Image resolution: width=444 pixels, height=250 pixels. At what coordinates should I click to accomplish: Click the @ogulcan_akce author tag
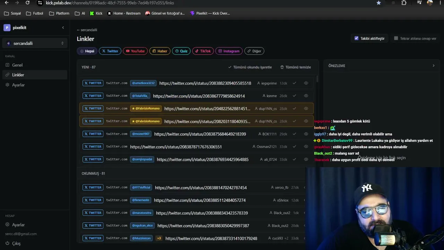coord(142,225)
